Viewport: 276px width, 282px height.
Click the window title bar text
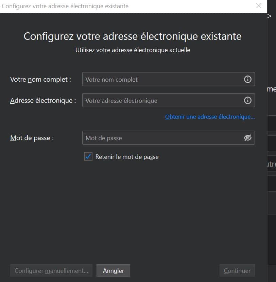(65, 6)
